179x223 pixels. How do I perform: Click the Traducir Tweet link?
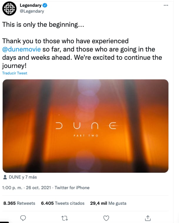14,73
